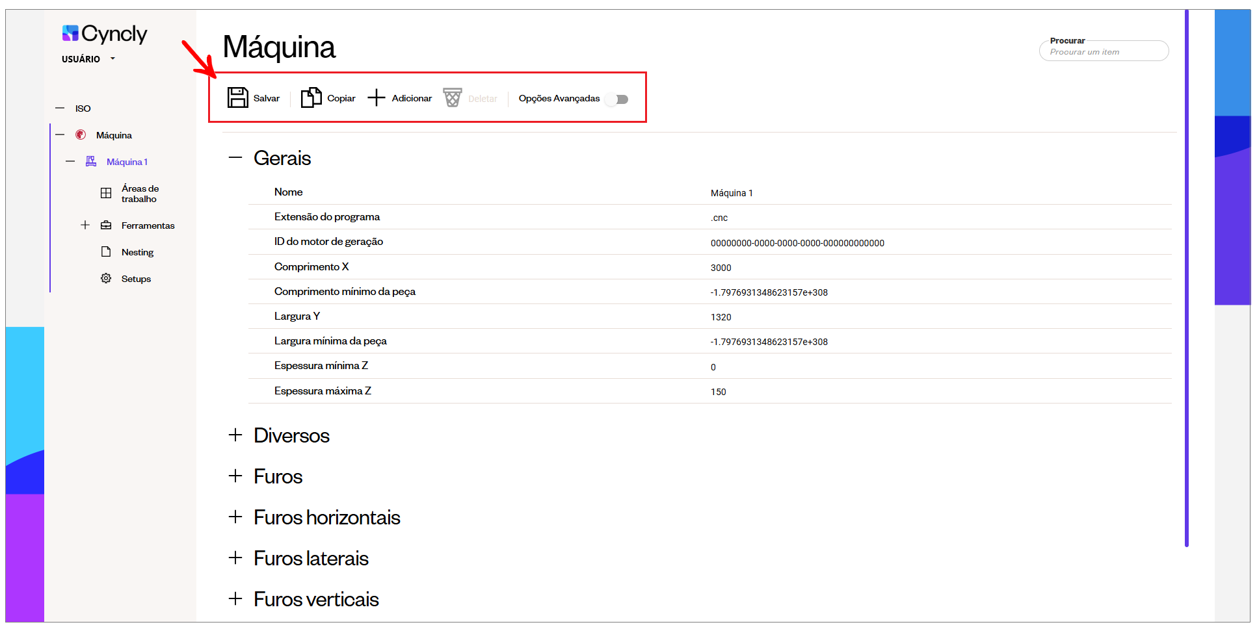1257x629 pixels.
Task: Click the Extensão do programa label
Action: coord(326,217)
